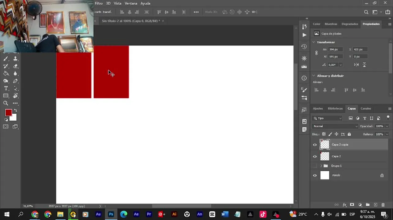This screenshot has height=220, width=393.
Task: Open the Relleno dropdown arrow
Action: 387,134
